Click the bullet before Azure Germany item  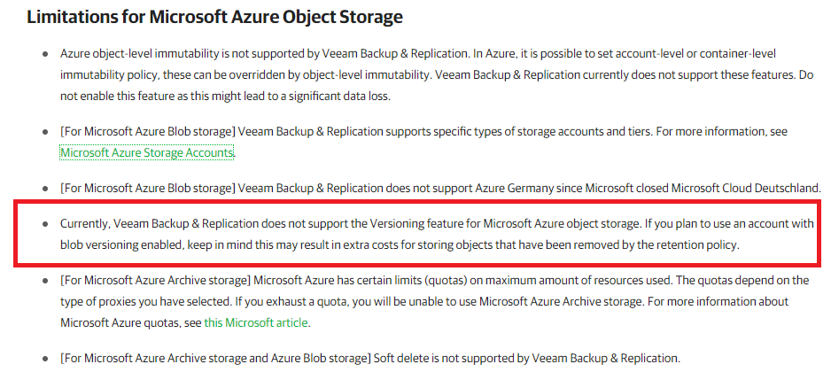click(x=45, y=188)
